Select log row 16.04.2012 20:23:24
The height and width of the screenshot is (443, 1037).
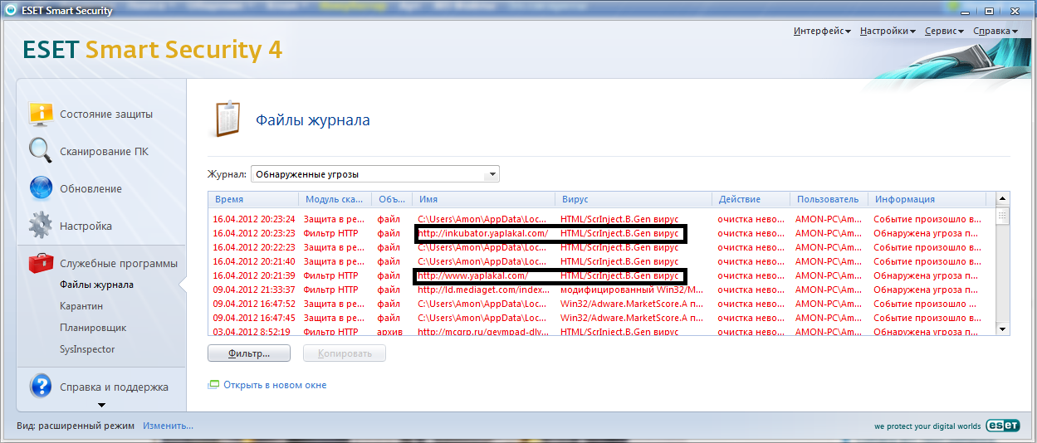click(x=601, y=219)
